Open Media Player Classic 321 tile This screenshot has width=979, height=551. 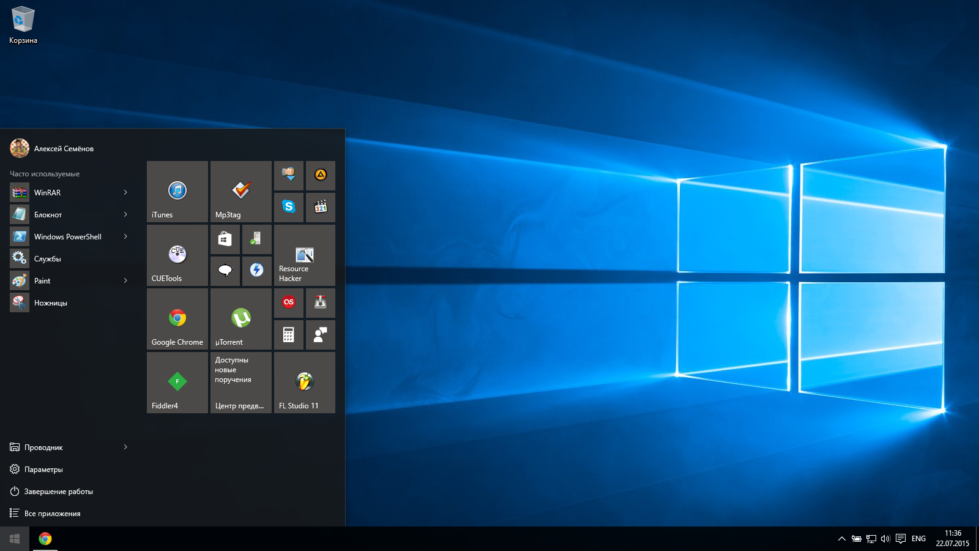click(x=321, y=208)
